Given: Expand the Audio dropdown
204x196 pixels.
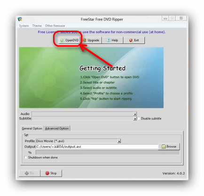Looking at the screenshot, I should (x=135, y=114).
